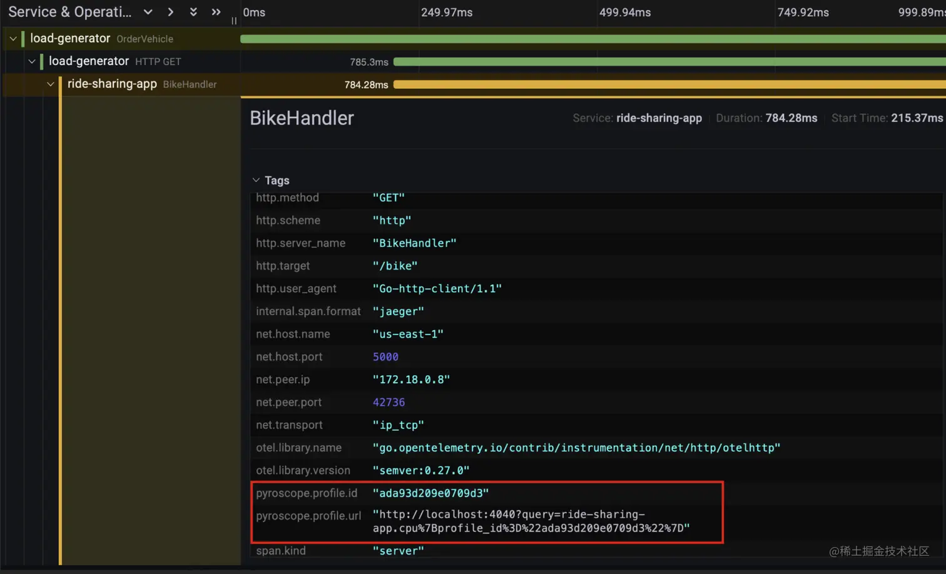The width and height of the screenshot is (946, 574).
Task: Click the 499.94ms timeline tick
Action: tap(625, 13)
